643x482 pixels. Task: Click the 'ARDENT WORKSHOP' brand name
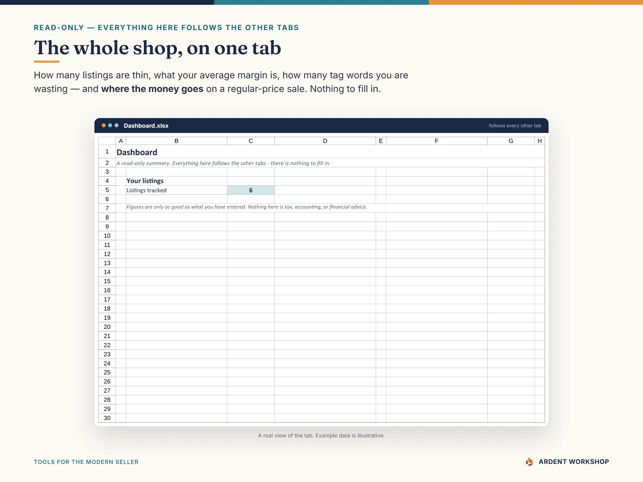(x=574, y=462)
